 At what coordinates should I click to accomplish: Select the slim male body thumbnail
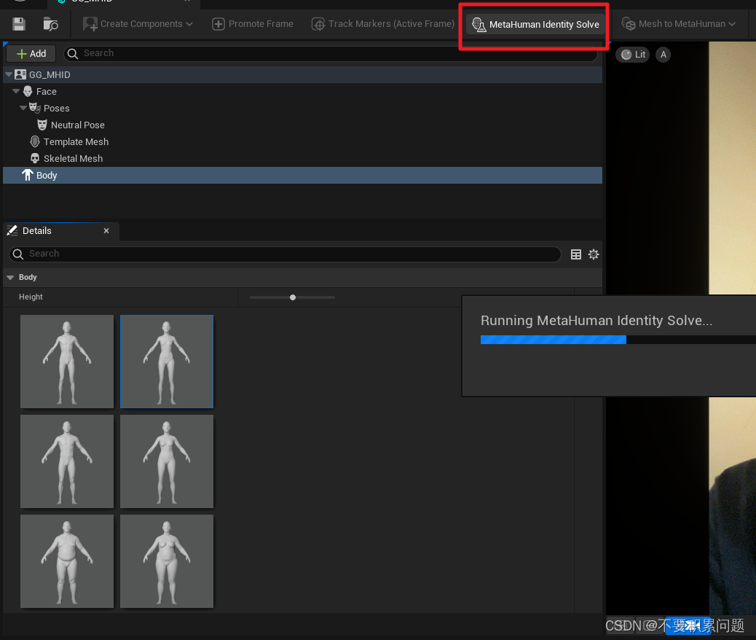click(x=67, y=362)
